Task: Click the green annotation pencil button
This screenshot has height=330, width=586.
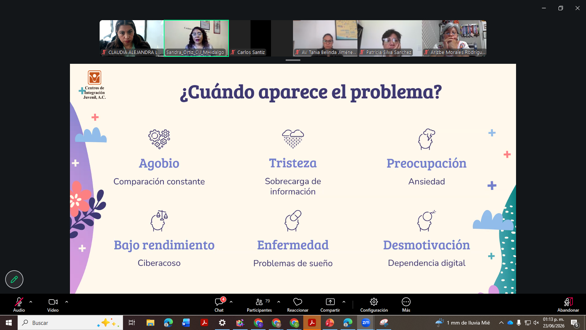Action: [x=14, y=279]
